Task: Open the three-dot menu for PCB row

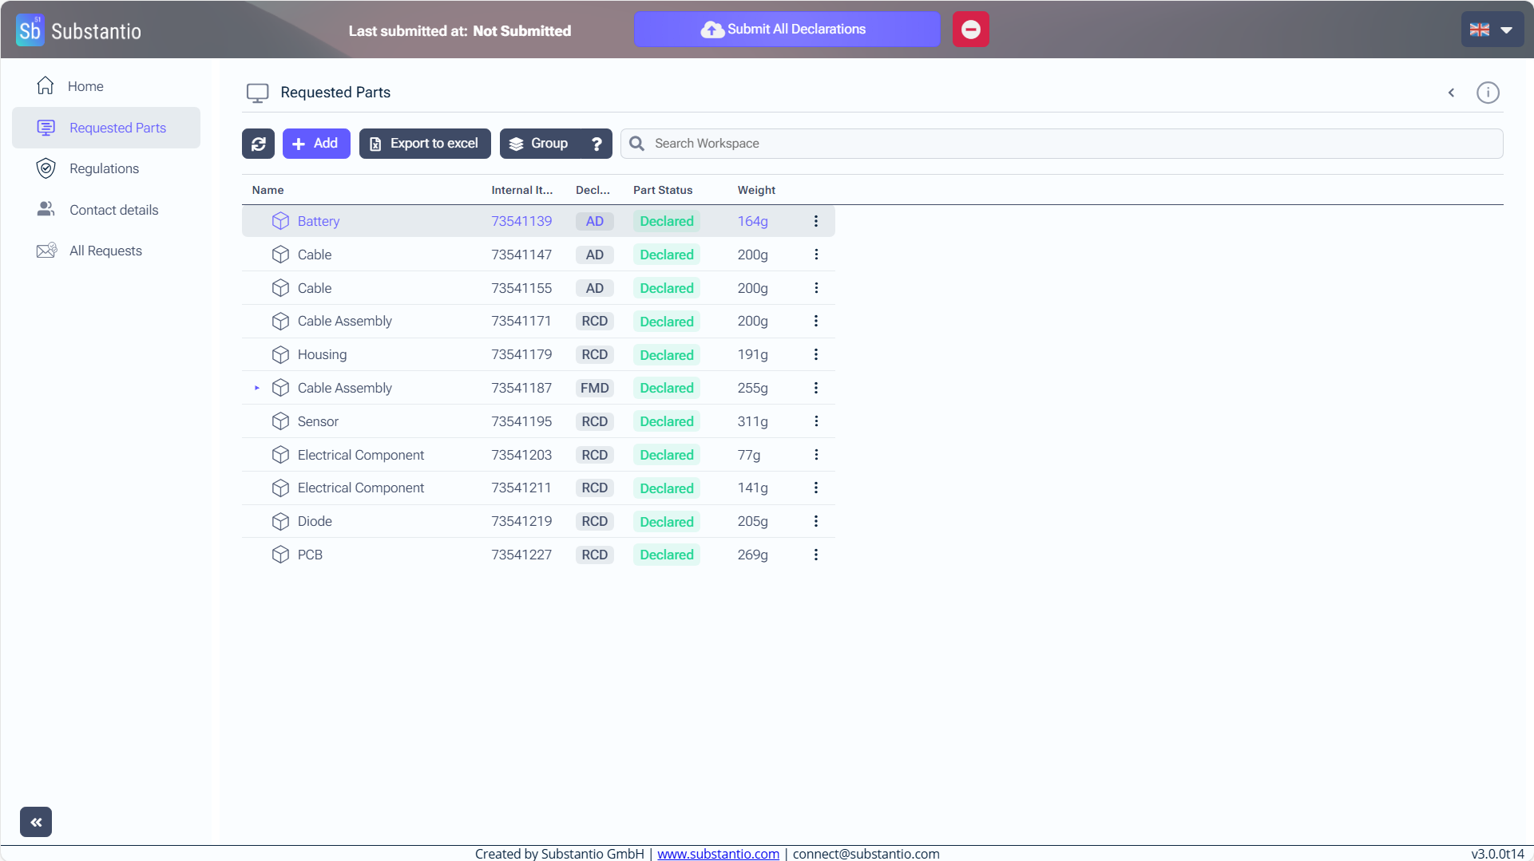Action: (815, 555)
